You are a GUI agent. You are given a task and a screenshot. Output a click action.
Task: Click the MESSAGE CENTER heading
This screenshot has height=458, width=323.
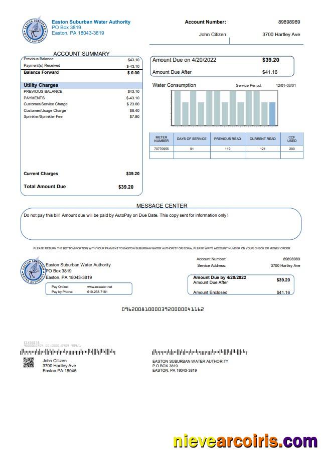click(161, 206)
